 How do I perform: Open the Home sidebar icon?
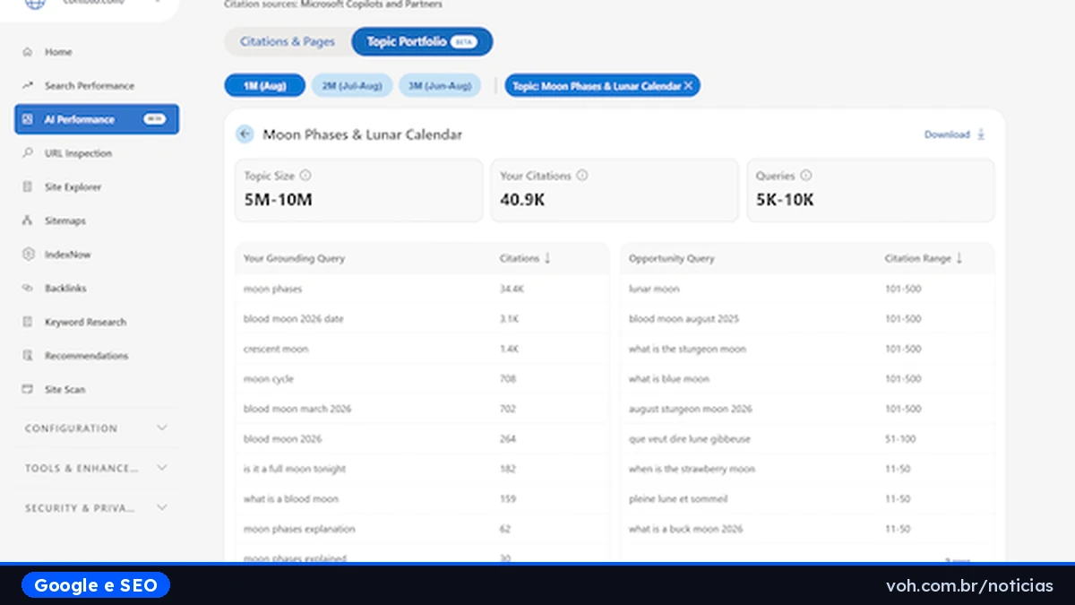[x=27, y=52]
